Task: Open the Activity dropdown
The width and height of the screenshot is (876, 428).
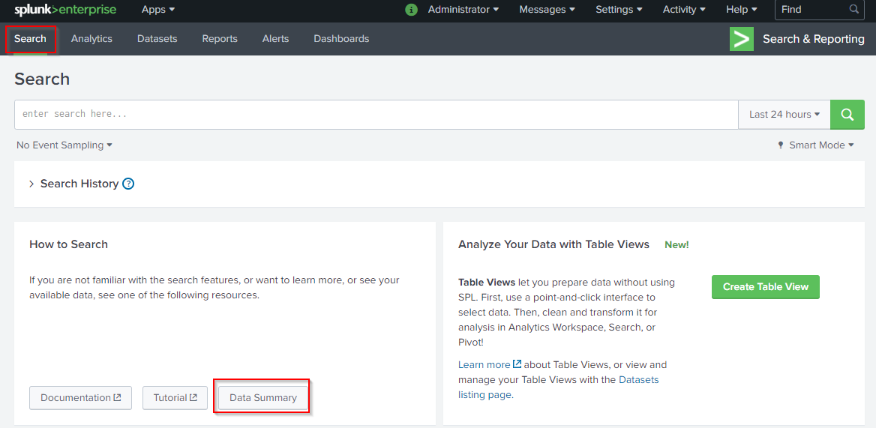Action: [x=684, y=10]
